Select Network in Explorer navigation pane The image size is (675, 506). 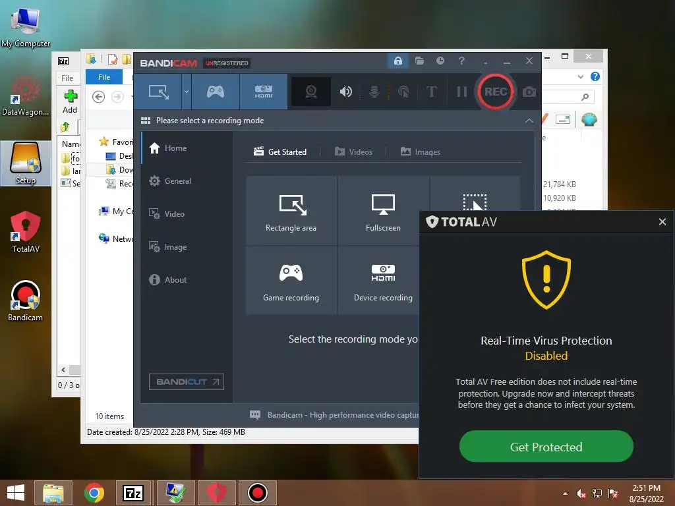tap(116, 239)
